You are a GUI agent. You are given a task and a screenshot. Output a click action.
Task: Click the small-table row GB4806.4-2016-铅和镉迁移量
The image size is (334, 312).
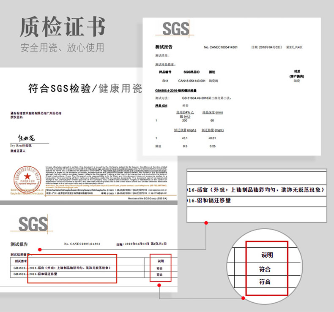(x=36, y=274)
